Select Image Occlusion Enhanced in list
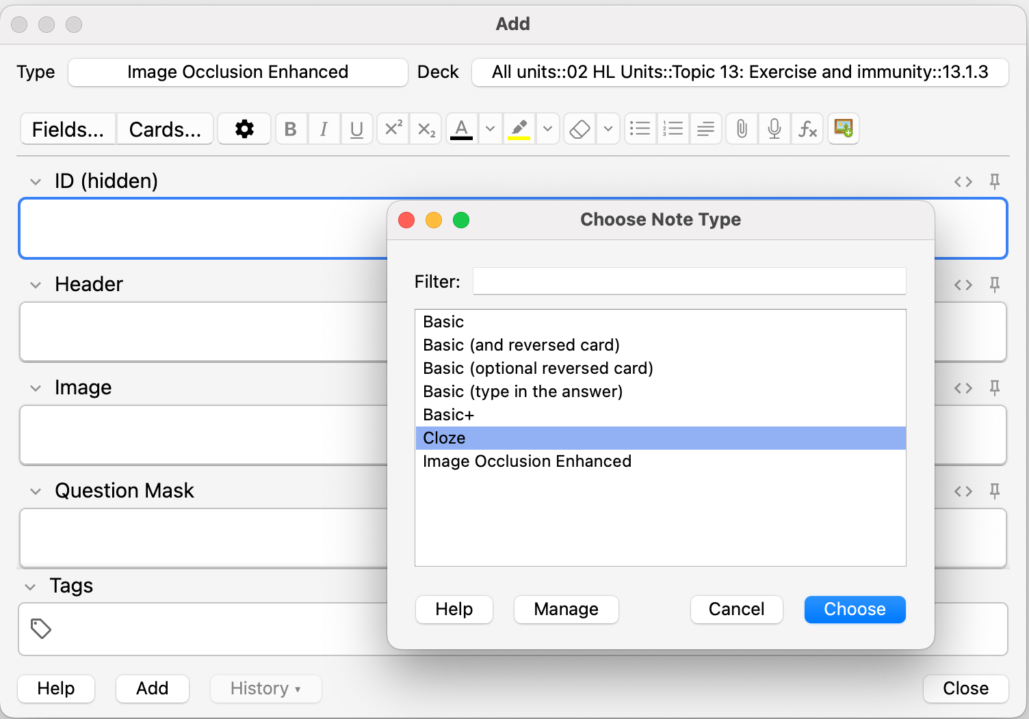The image size is (1029, 719). tap(527, 461)
